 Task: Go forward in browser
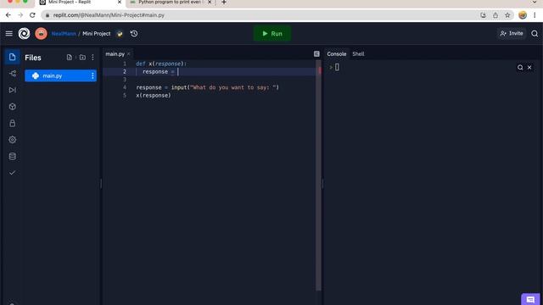[20, 15]
